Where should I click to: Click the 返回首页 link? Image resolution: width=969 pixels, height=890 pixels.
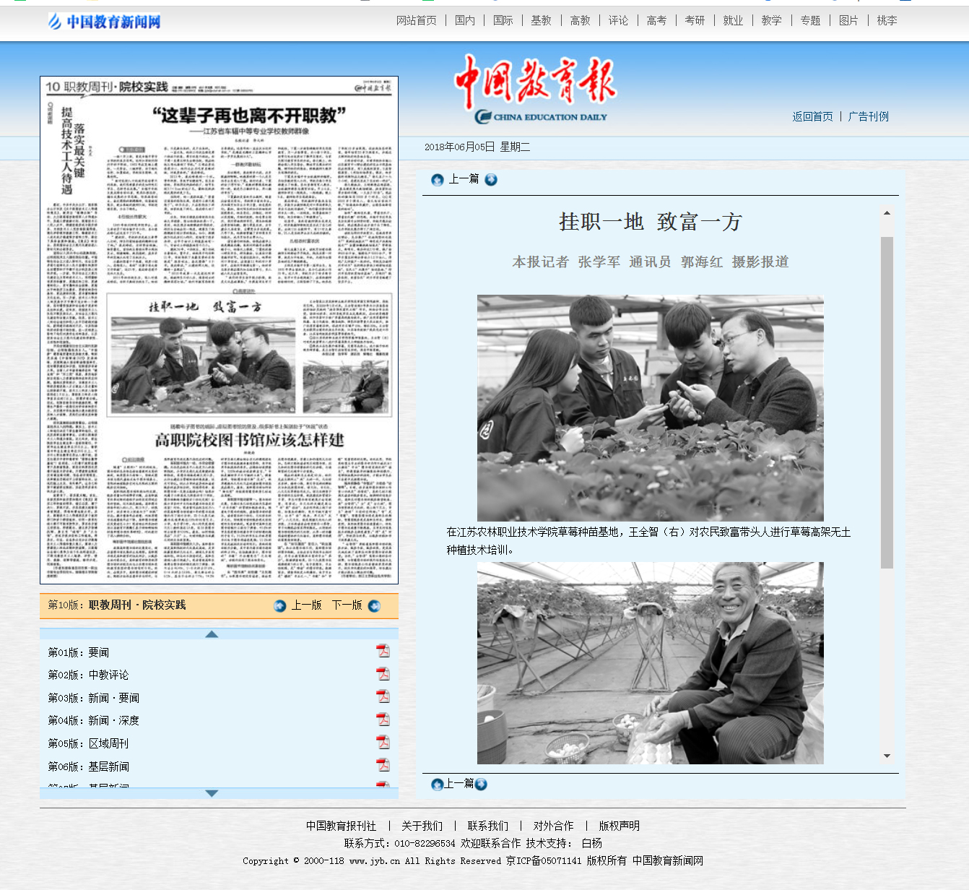click(812, 116)
